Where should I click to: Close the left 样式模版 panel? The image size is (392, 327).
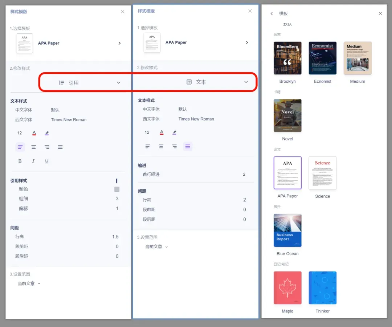pos(123,12)
